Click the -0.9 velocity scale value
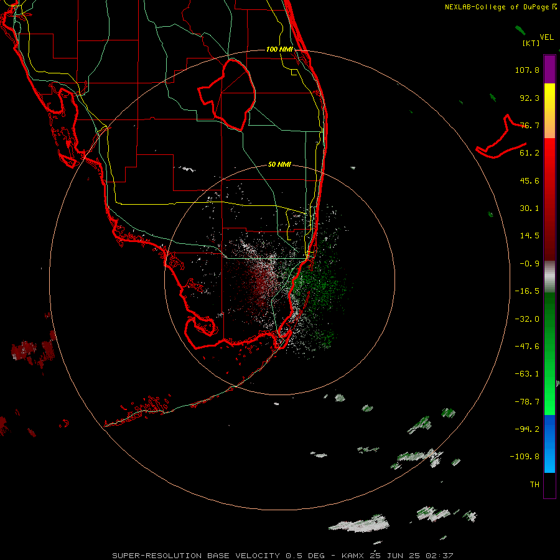The height and width of the screenshot is (560, 560). click(x=530, y=264)
